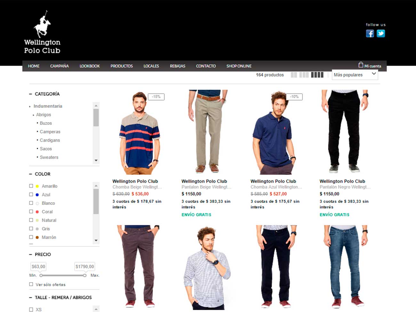Click color list scroll-up arrow

(x=96, y=186)
